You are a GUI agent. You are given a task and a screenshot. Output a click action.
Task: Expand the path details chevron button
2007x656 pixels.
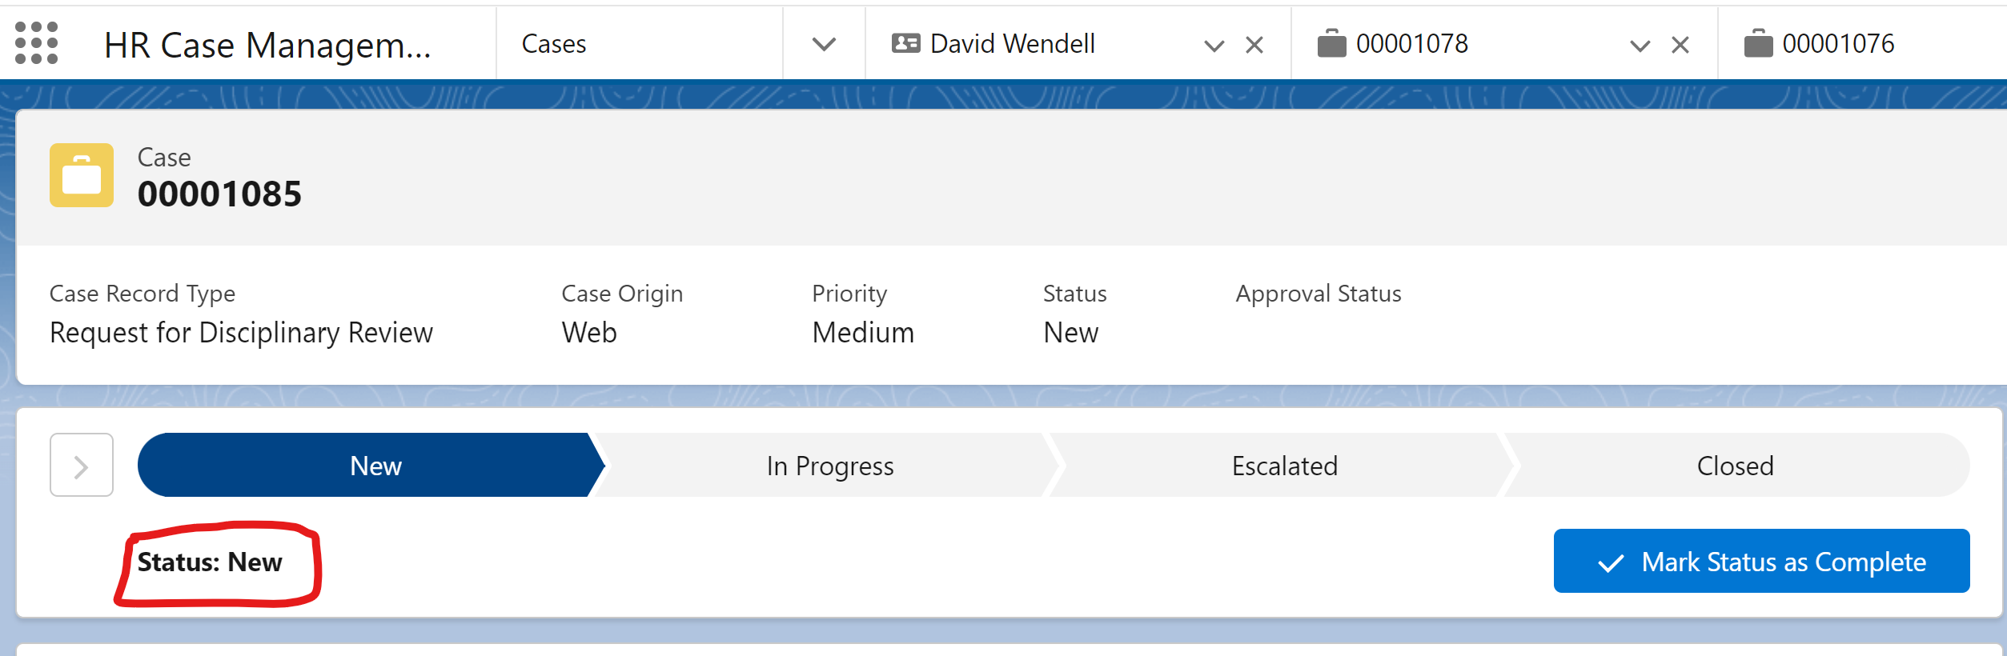(x=82, y=466)
